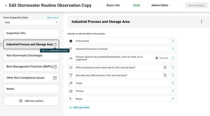
Task: Click Add new field link
Action: pyautogui.click(x=79, y=108)
